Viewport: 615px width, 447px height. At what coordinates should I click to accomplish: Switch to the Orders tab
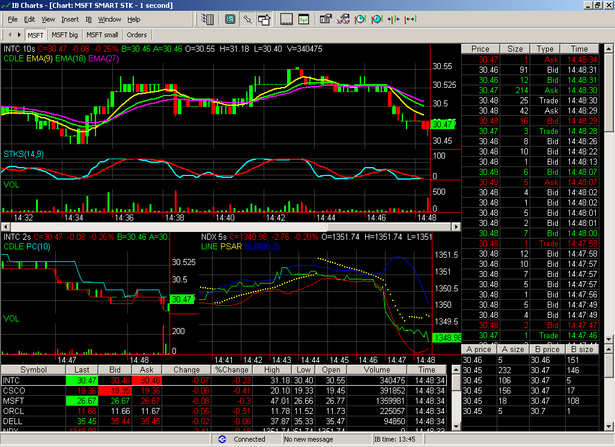tap(137, 35)
